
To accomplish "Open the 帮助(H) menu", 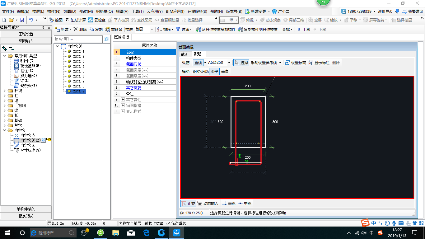I will 217,12.
